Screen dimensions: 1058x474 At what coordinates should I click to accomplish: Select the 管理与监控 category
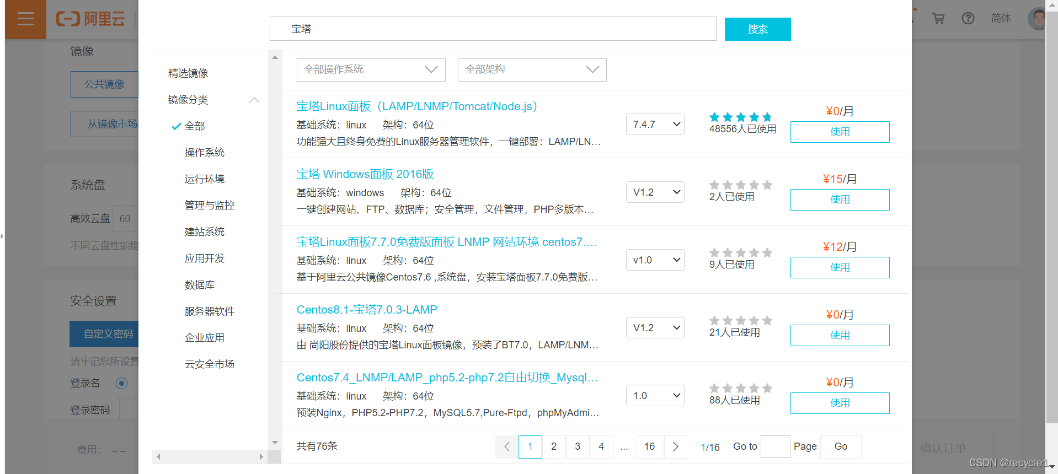pos(210,206)
